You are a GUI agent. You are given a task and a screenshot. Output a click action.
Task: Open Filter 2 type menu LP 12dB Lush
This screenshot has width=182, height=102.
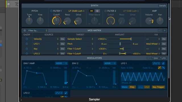pyautogui.click(x=131, y=11)
